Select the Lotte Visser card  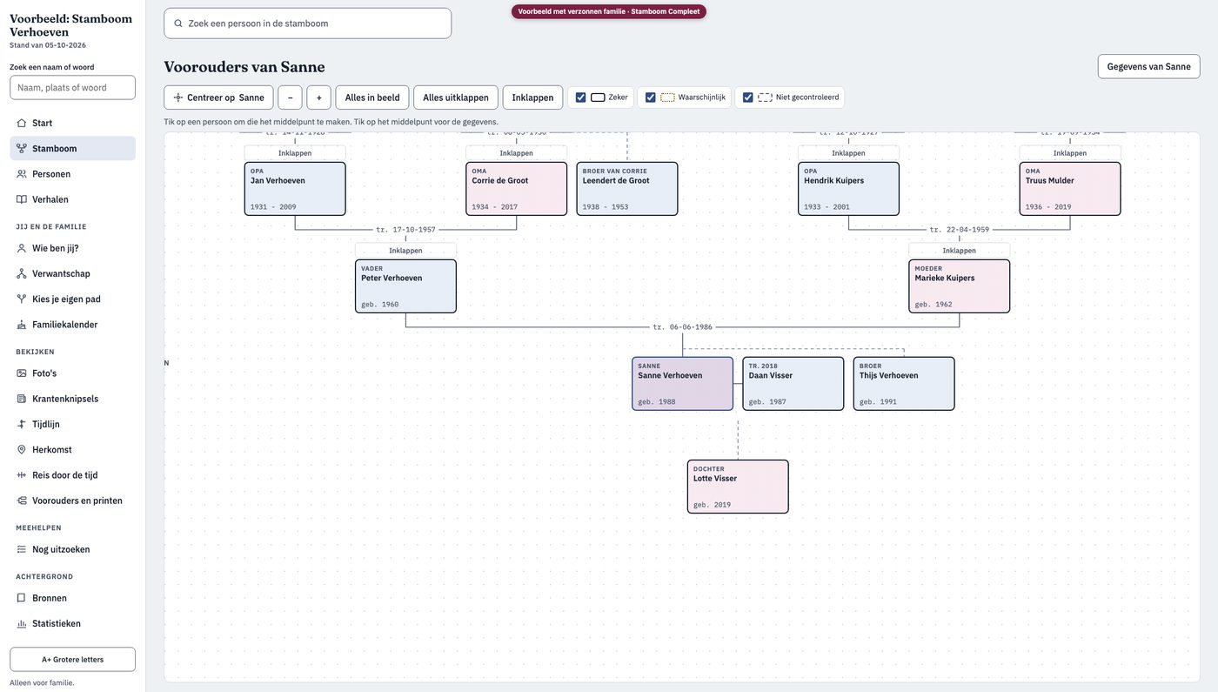point(738,487)
